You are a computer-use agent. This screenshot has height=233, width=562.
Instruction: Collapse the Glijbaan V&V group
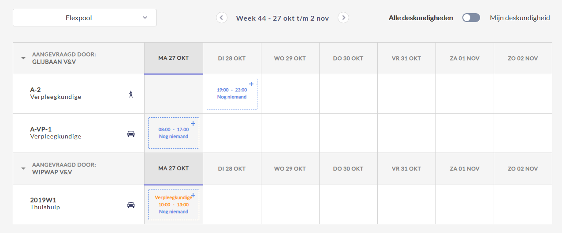tap(23, 58)
